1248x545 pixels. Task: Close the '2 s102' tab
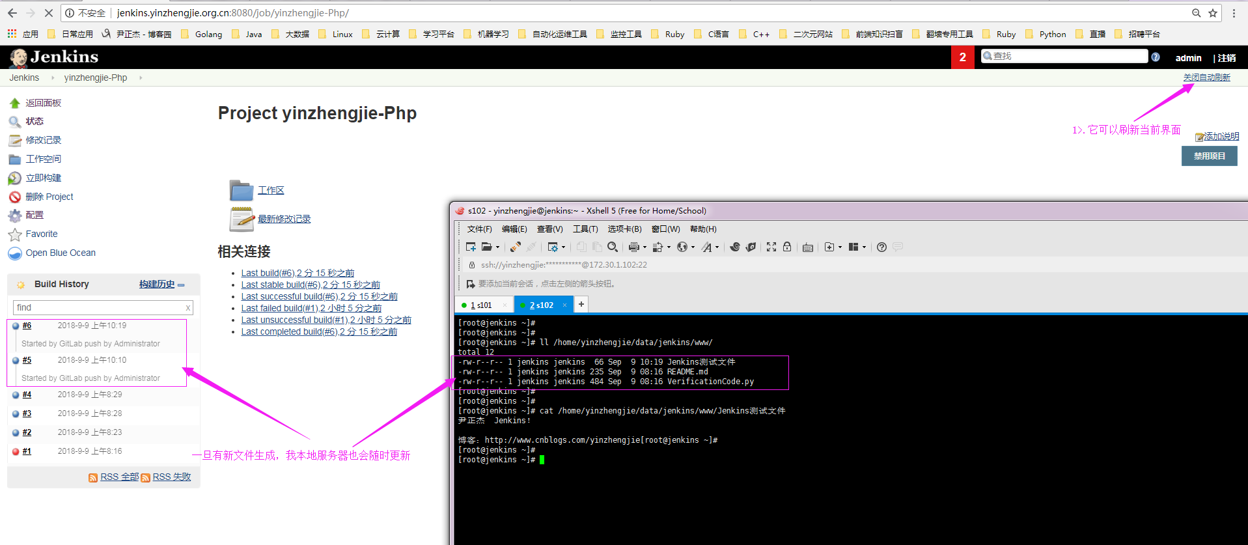click(x=564, y=305)
